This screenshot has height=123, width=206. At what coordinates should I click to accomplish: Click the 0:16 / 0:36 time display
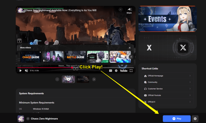[x=34, y=71]
